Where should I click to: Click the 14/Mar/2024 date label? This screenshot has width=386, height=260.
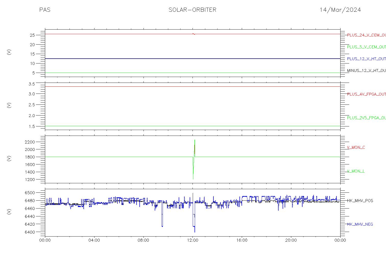(x=340, y=10)
